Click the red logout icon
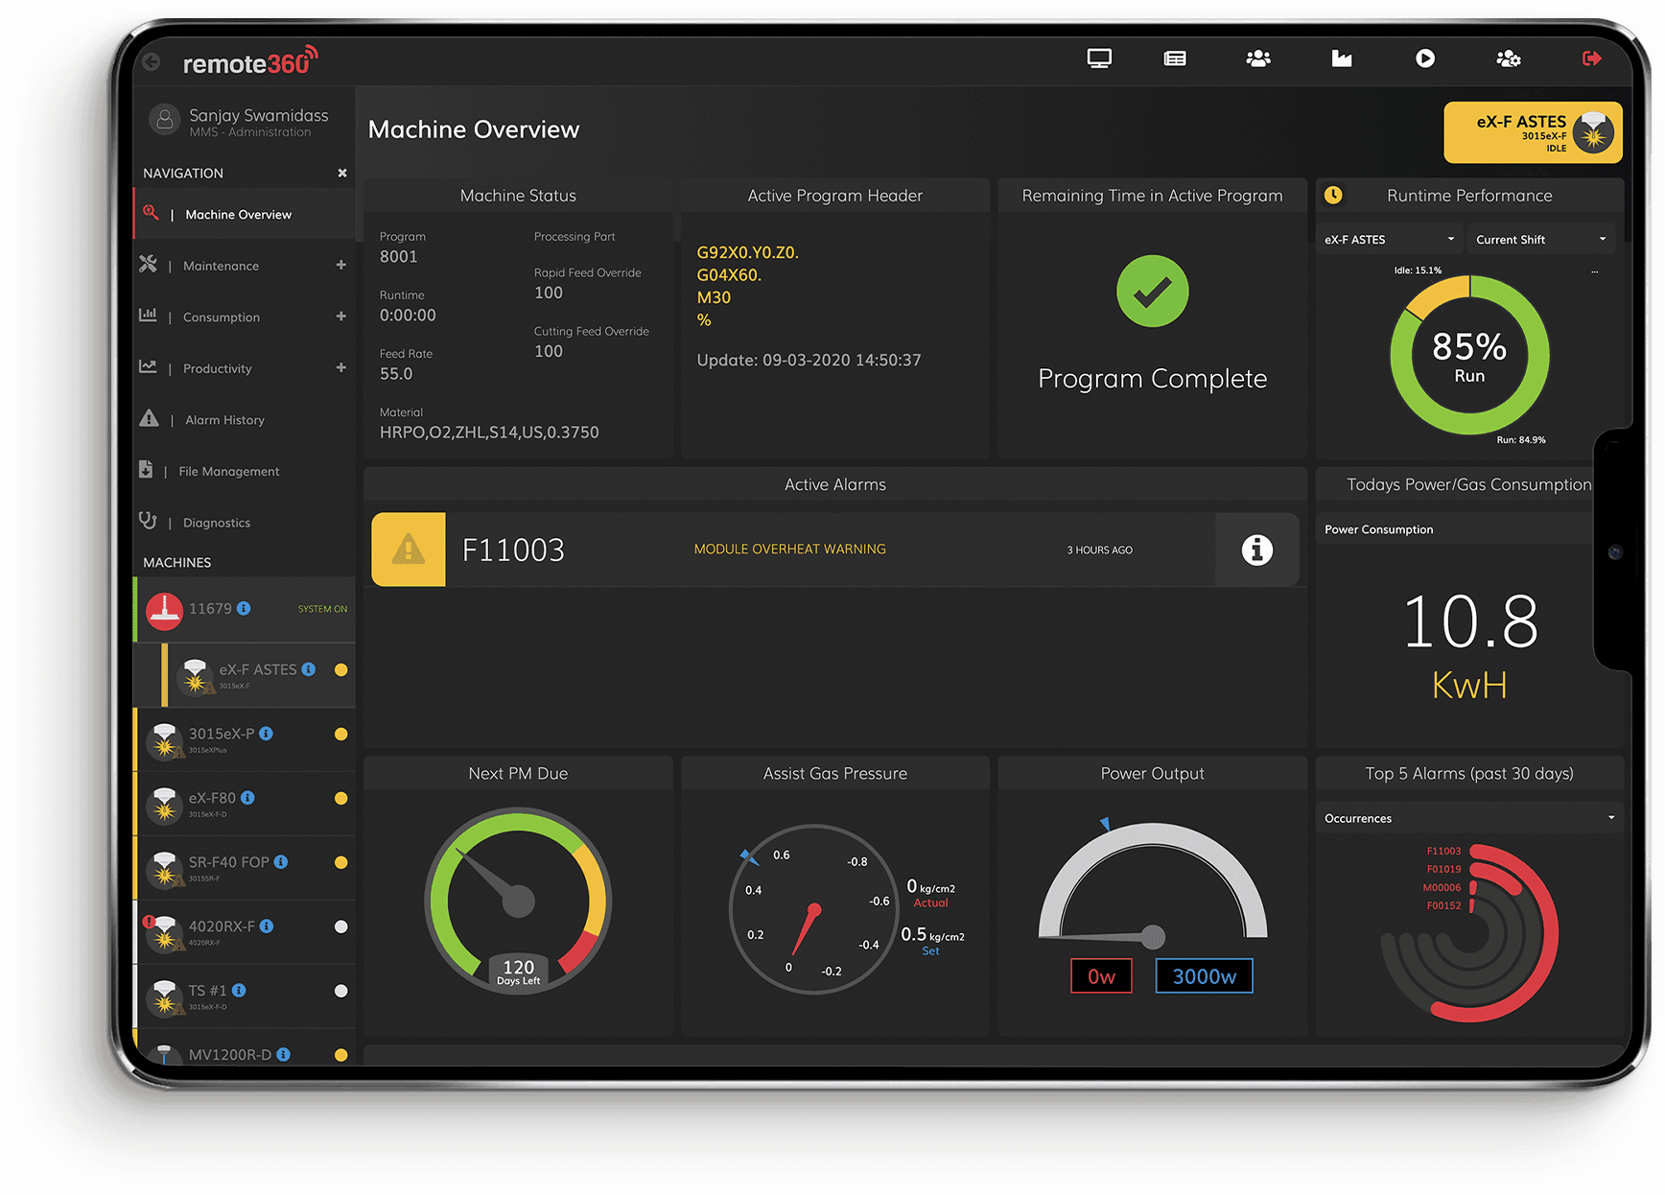The height and width of the screenshot is (1195, 1665). point(1591,59)
